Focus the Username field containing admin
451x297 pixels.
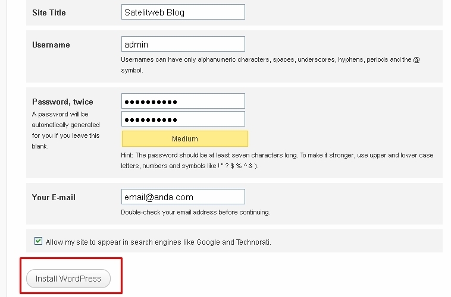coord(183,44)
